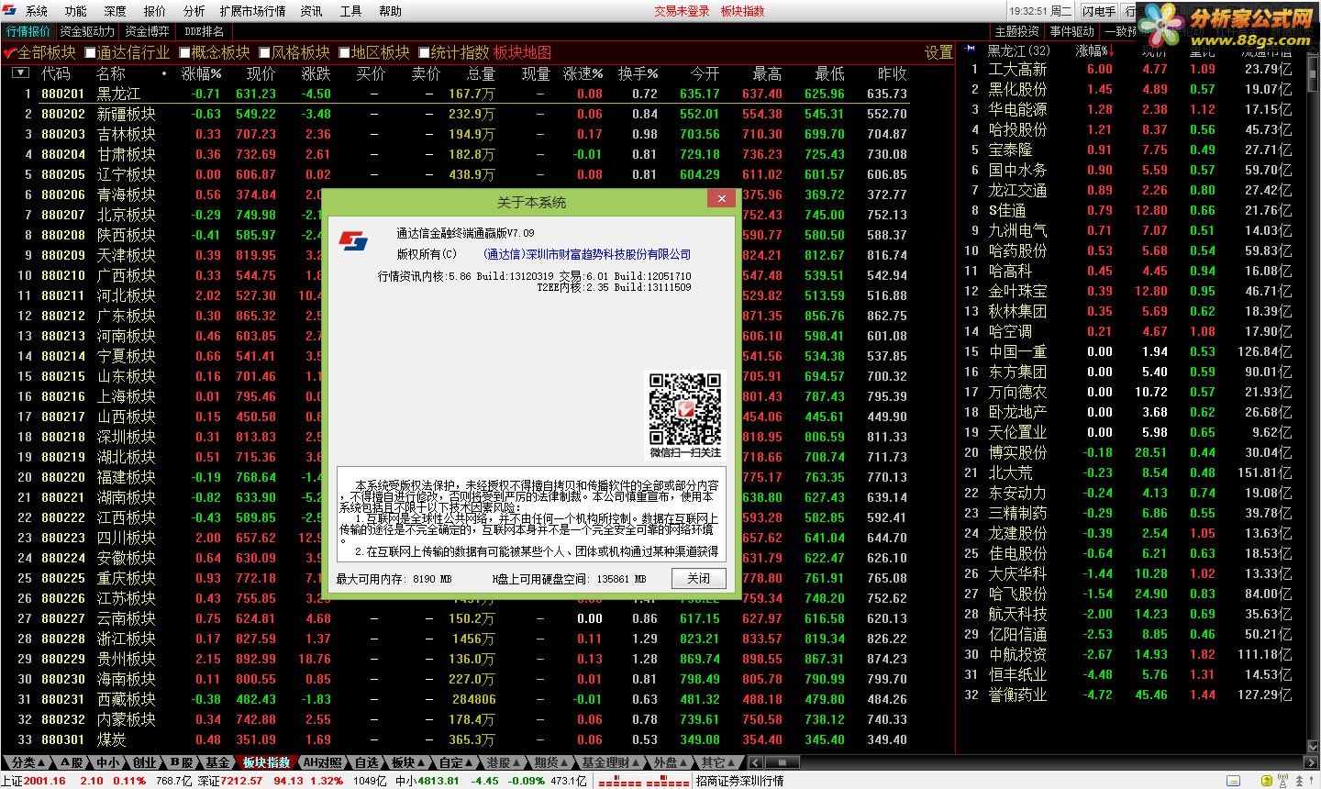1321x789 pixels.
Task: Open the 事件驱动 tab
Action: 1071,31
